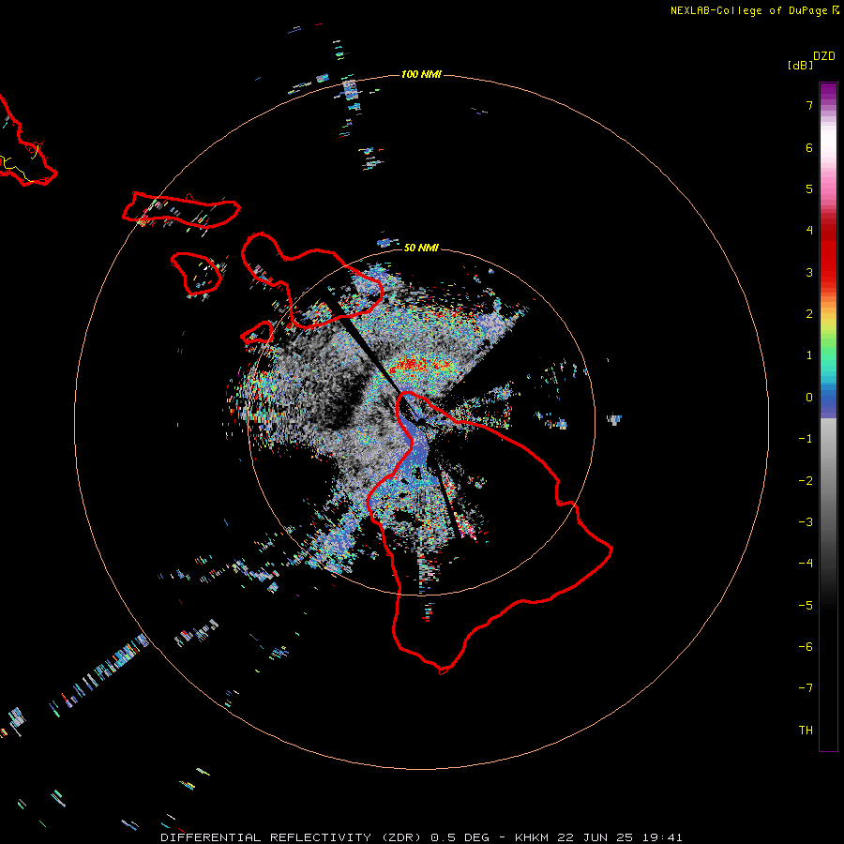Image resolution: width=844 pixels, height=844 pixels.
Task: Click the -4 value on the color scale
Action: click(806, 564)
